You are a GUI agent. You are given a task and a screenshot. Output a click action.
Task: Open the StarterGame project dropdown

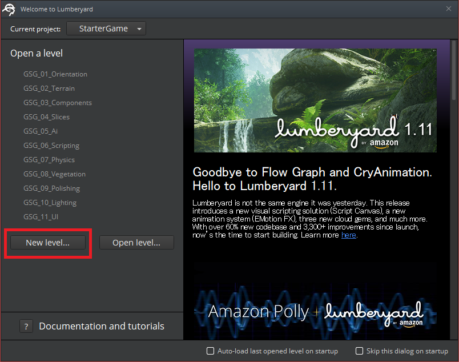[106, 29]
